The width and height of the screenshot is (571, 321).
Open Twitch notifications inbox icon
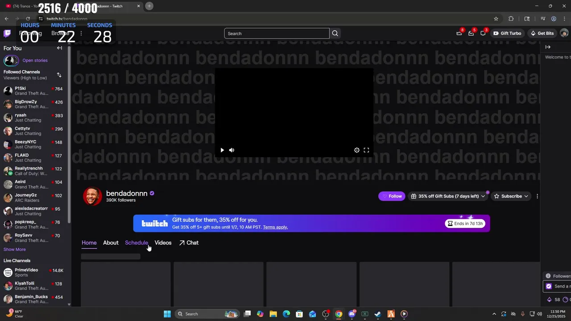471,33
